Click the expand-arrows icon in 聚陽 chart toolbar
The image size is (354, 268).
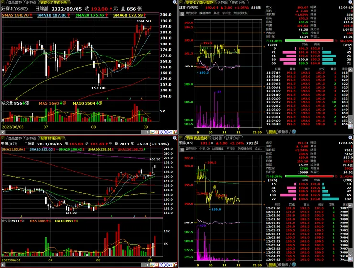161,265
